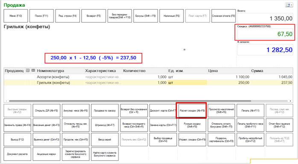Open Документ расчета button

18,154
